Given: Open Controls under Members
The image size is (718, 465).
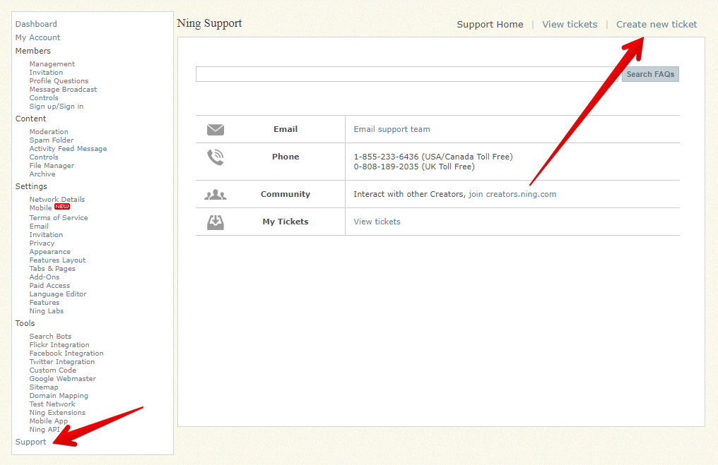Looking at the screenshot, I should point(44,98).
